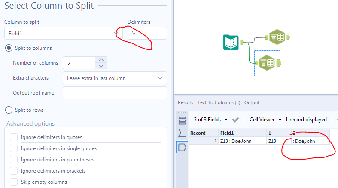This screenshot has width=338, height=188.
Task: Select the Split to columns radio button
Action: click(x=9, y=48)
